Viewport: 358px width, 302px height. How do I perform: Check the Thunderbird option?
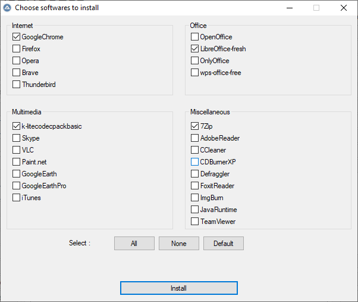point(16,84)
